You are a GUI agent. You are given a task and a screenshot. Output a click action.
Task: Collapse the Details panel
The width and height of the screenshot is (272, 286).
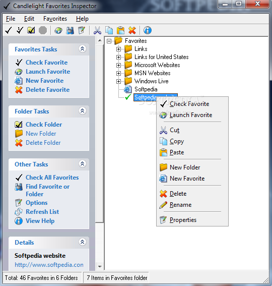(82, 242)
